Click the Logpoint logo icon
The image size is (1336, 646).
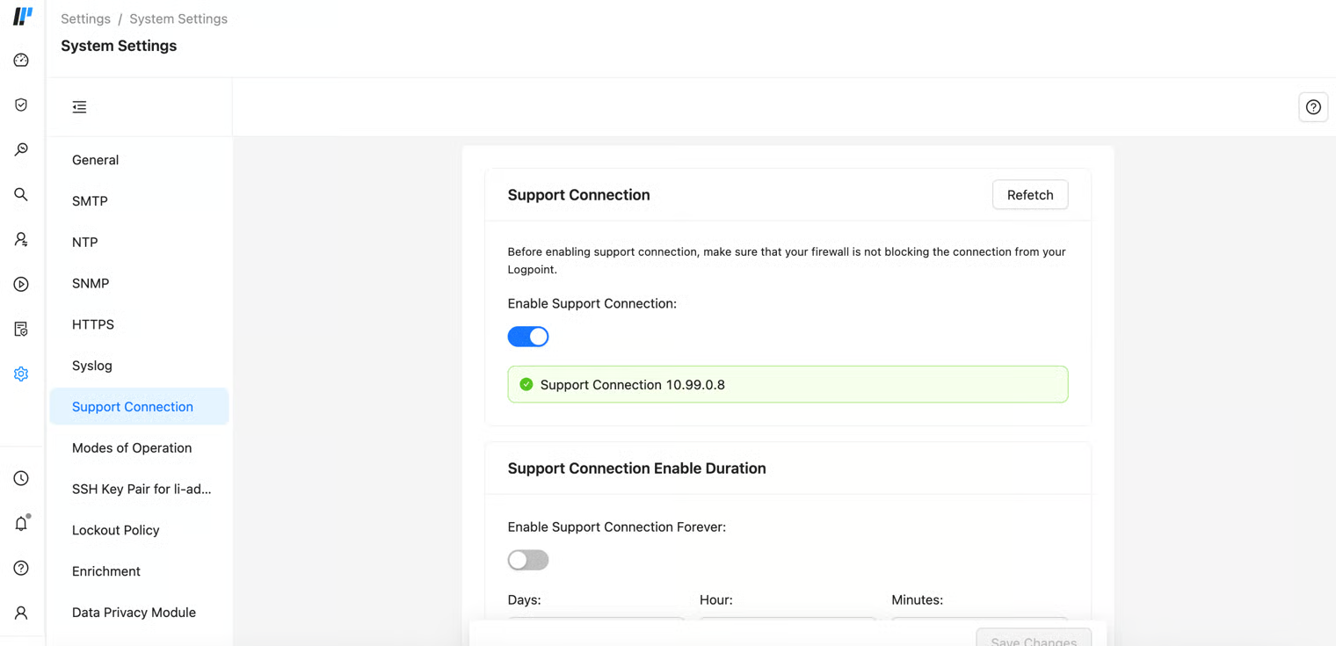(23, 16)
